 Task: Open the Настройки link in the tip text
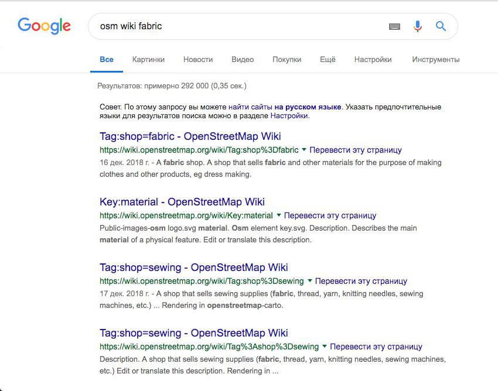[x=289, y=116]
